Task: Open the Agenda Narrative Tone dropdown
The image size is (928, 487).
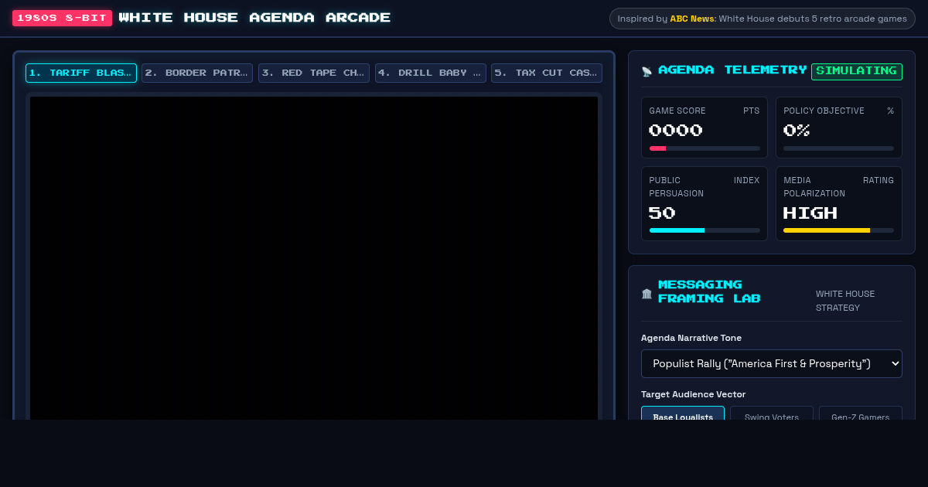Action: coord(772,363)
